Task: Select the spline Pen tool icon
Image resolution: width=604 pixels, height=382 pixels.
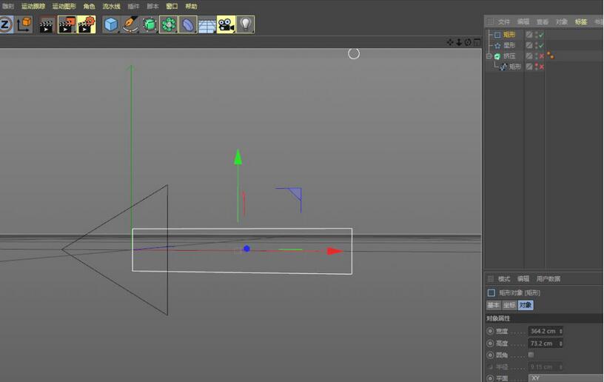Action: [130, 24]
